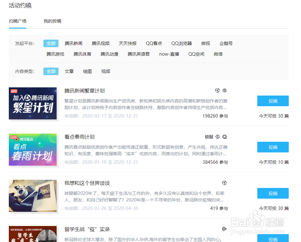Click video platform icon on 留学生战疫实录 row

point(224,229)
